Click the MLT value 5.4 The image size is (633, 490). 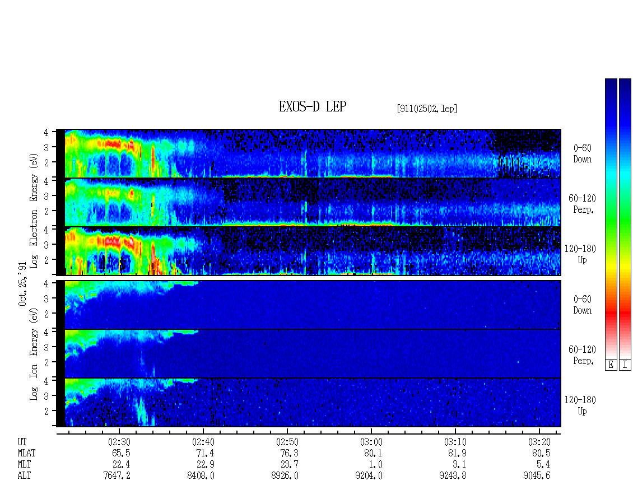pyautogui.click(x=543, y=465)
